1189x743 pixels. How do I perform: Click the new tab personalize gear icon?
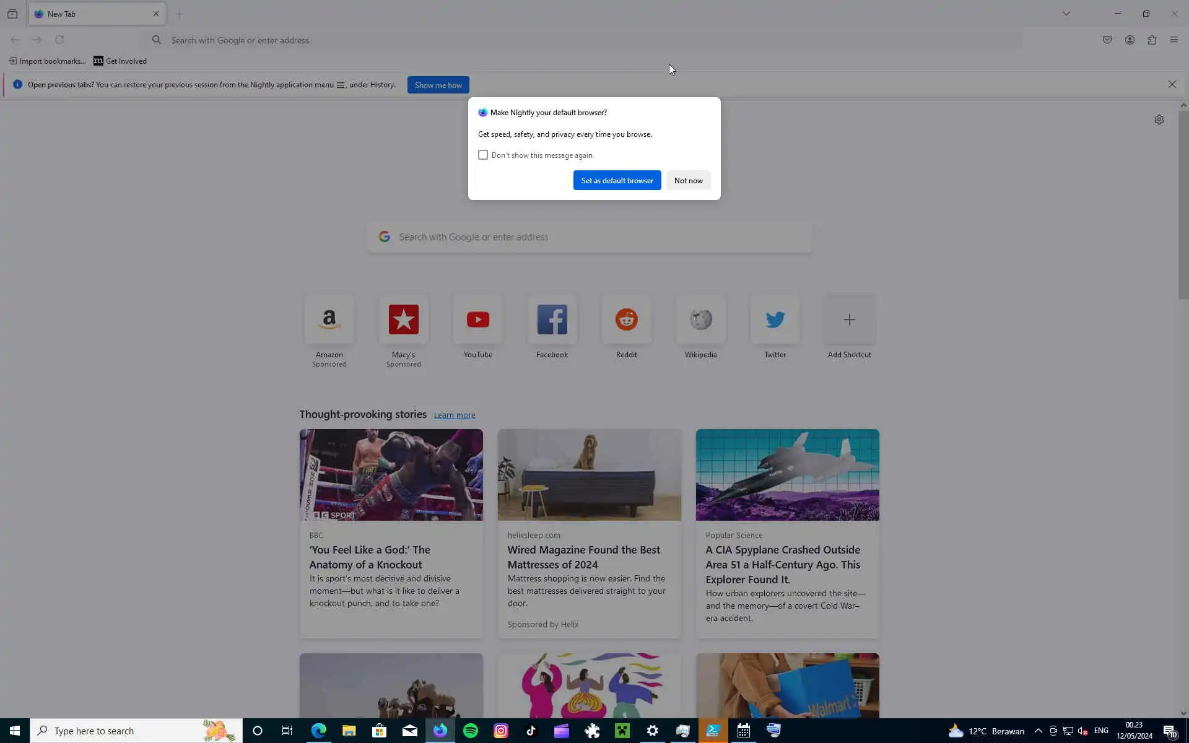tap(1159, 119)
